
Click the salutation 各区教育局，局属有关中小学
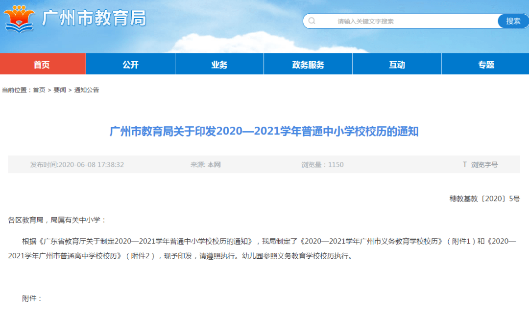coord(57,220)
